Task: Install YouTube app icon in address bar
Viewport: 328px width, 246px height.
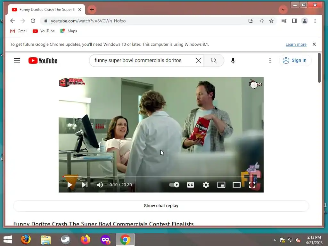Action: [x=250, y=21]
